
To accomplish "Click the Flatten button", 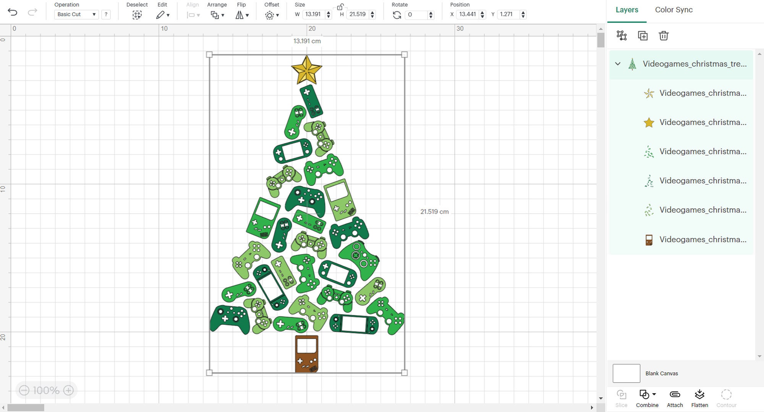I will click(699, 397).
